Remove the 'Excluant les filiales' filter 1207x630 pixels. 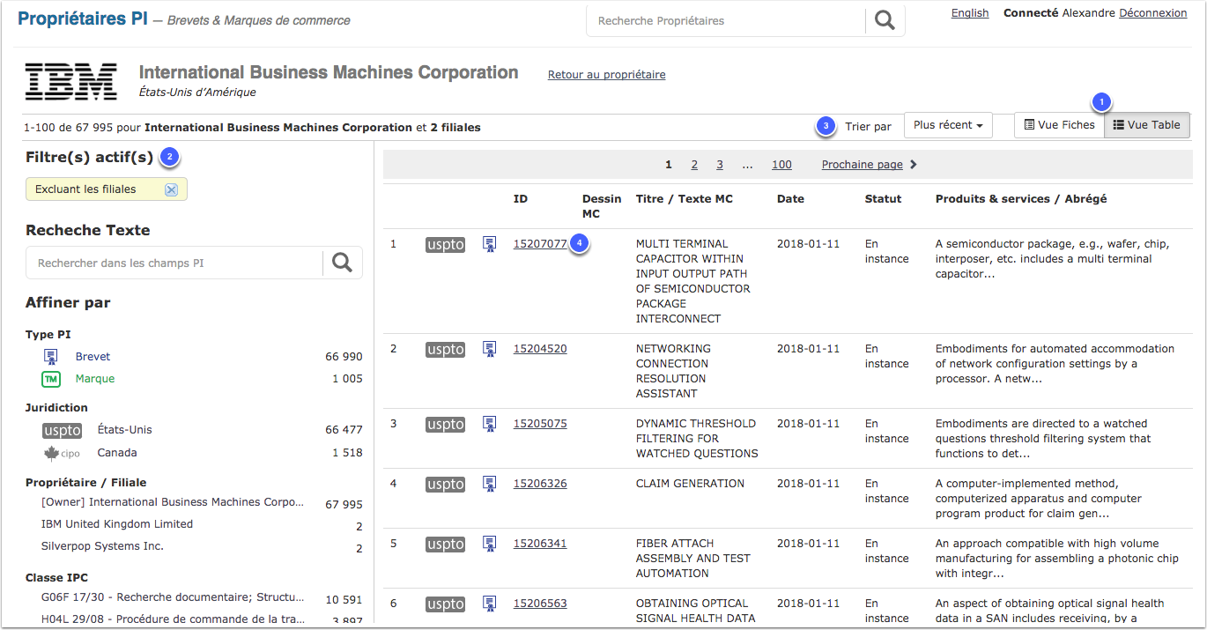tap(171, 189)
